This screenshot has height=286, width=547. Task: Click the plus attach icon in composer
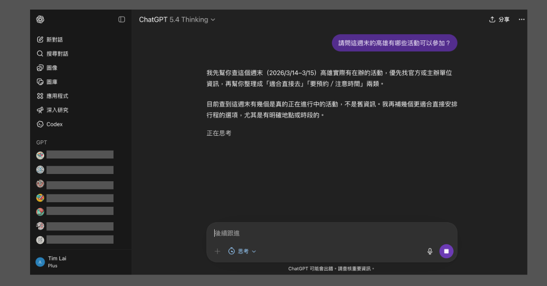(x=217, y=251)
